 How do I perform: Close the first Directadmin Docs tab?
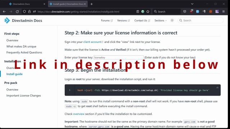pyautogui.click(x=44, y=4)
